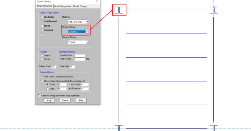Select the Hot Rolled column shape option
The height and width of the screenshot is (131, 251).
coord(42,17)
